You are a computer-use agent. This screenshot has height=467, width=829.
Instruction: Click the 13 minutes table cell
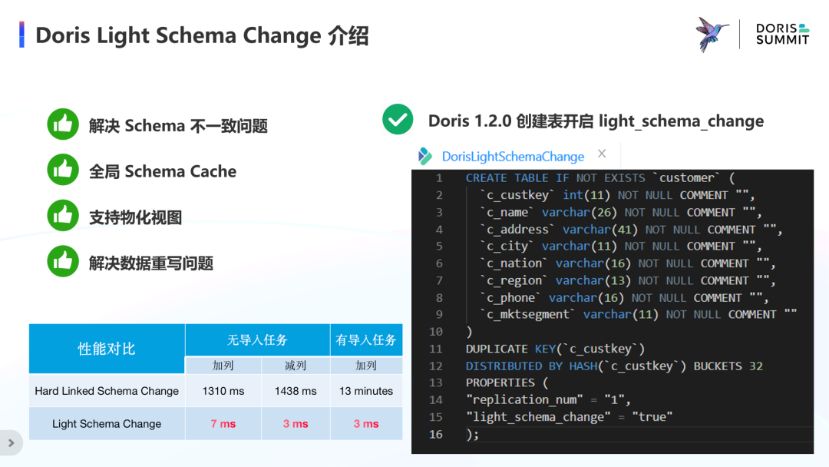[366, 391]
